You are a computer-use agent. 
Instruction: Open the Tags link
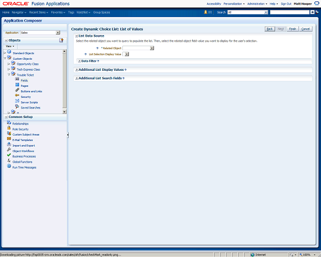71,12
